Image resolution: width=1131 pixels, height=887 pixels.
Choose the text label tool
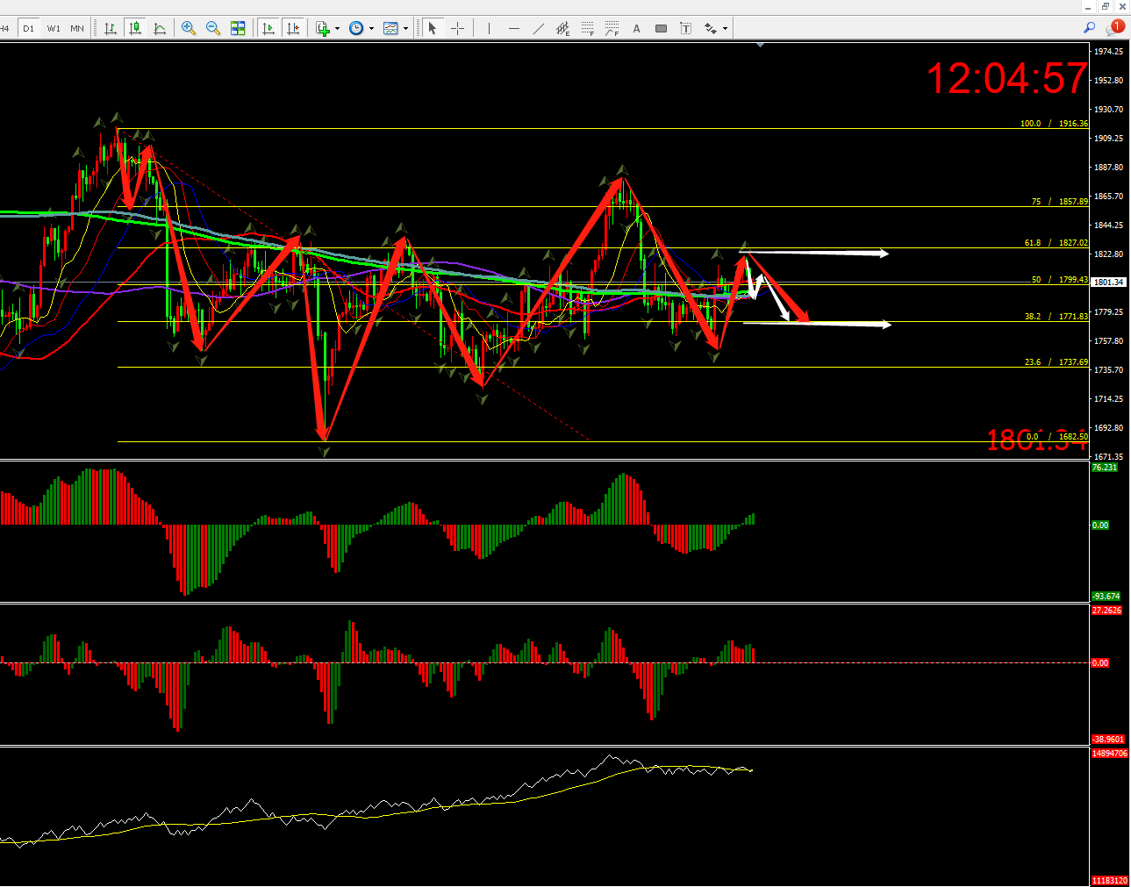pos(636,28)
